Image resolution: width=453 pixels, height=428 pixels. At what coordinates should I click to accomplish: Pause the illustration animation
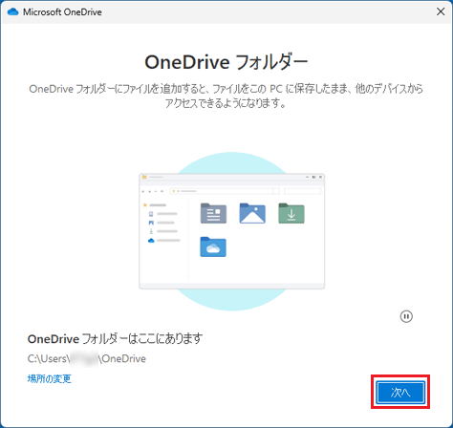coord(406,316)
